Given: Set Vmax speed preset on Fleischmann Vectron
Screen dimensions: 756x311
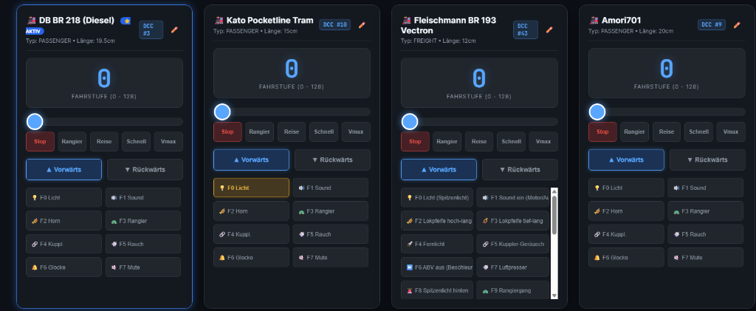Looking at the screenshot, I should [543, 142].
